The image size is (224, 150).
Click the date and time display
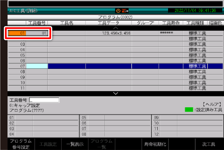(195, 11)
